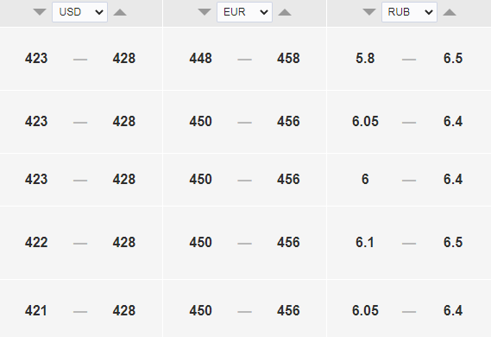The width and height of the screenshot is (491, 337).
Task: Sort USD column descending with down arrow
Action: point(40,12)
